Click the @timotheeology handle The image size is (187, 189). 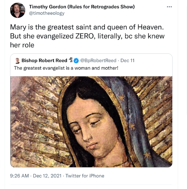(x=47, y=13)
